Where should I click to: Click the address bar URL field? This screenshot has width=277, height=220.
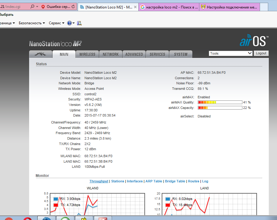pyautogui.click(x=14, y=7)
